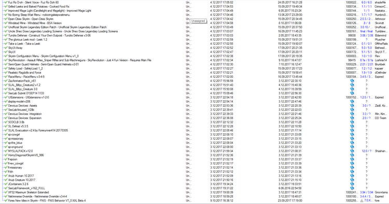Select Windstad Mine BSA Version mod name
This screenshot has width=389, height=204.
(35, 23)
